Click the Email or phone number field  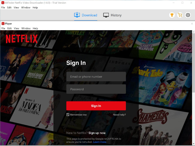[96, 77]
